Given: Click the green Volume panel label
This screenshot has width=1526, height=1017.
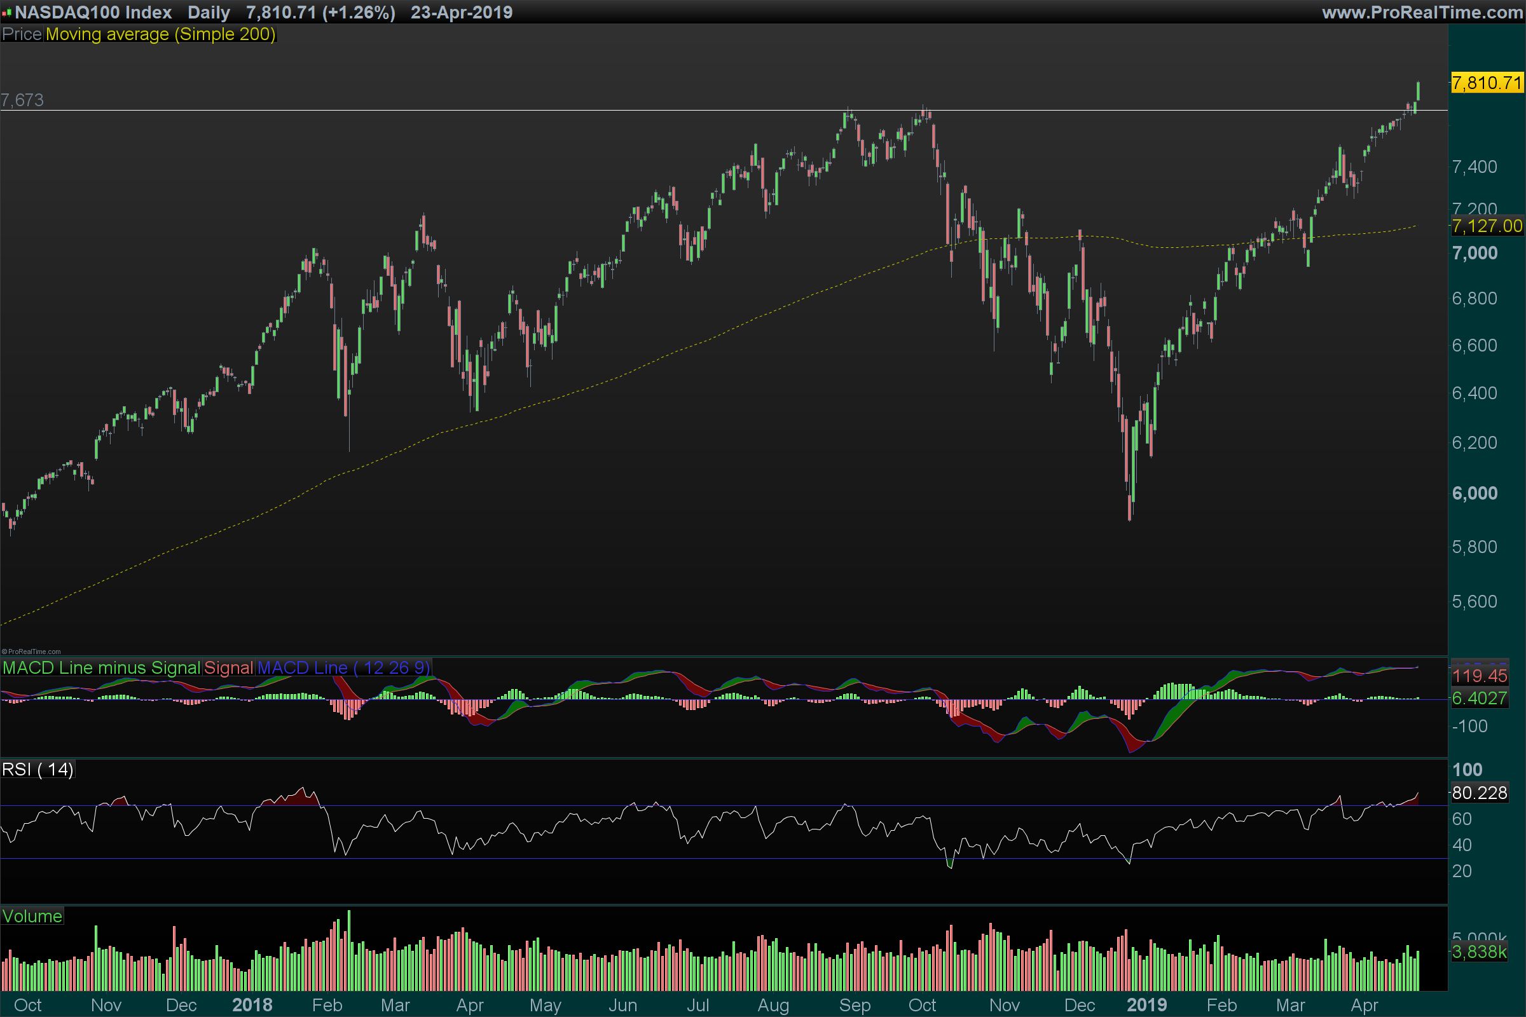Looking at the screenshot, I should (32, 916).
